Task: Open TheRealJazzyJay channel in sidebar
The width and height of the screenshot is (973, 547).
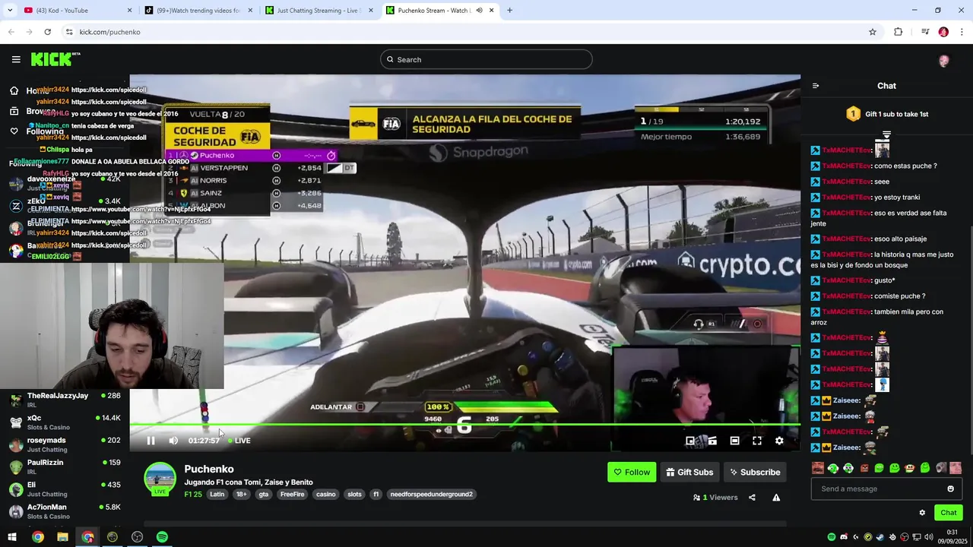Action: coord(65,400)
